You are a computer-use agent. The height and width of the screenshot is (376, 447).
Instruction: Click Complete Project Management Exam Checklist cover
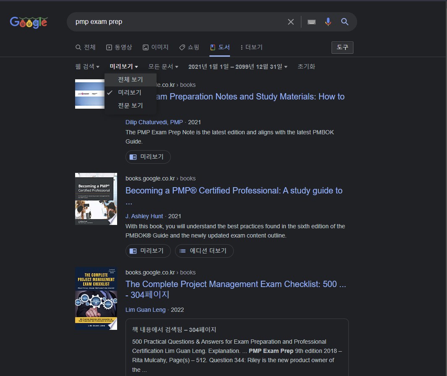tap(96, 298)
